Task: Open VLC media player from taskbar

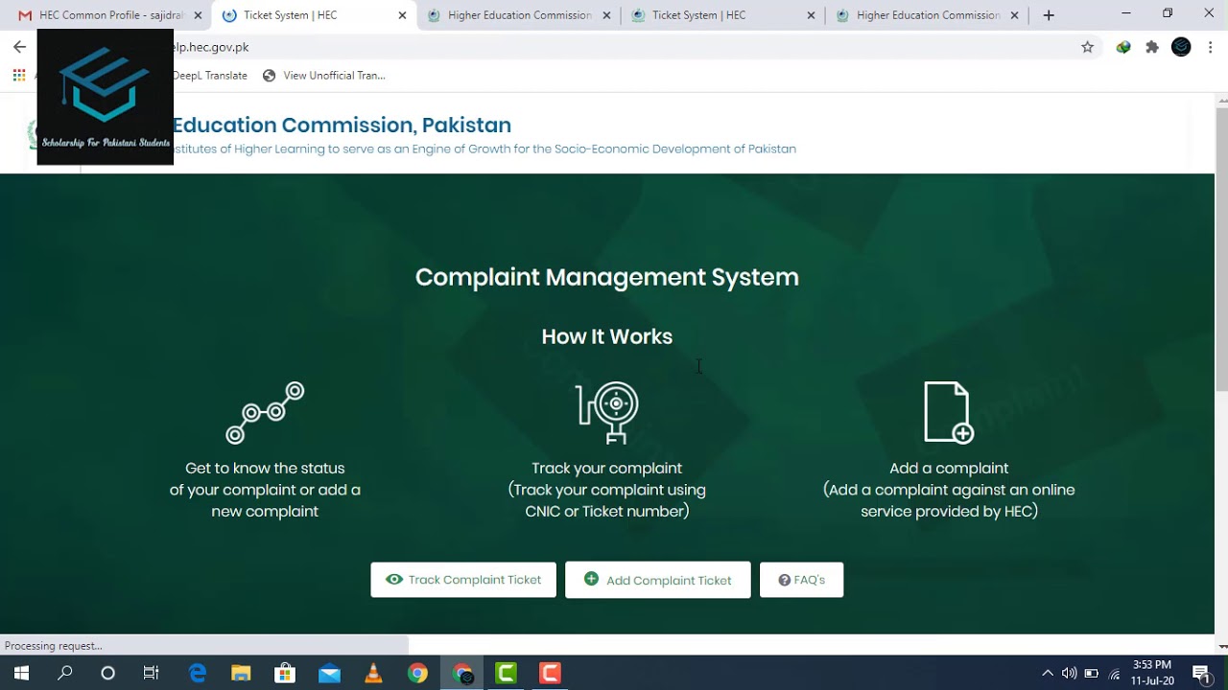Action: point(373,674)
